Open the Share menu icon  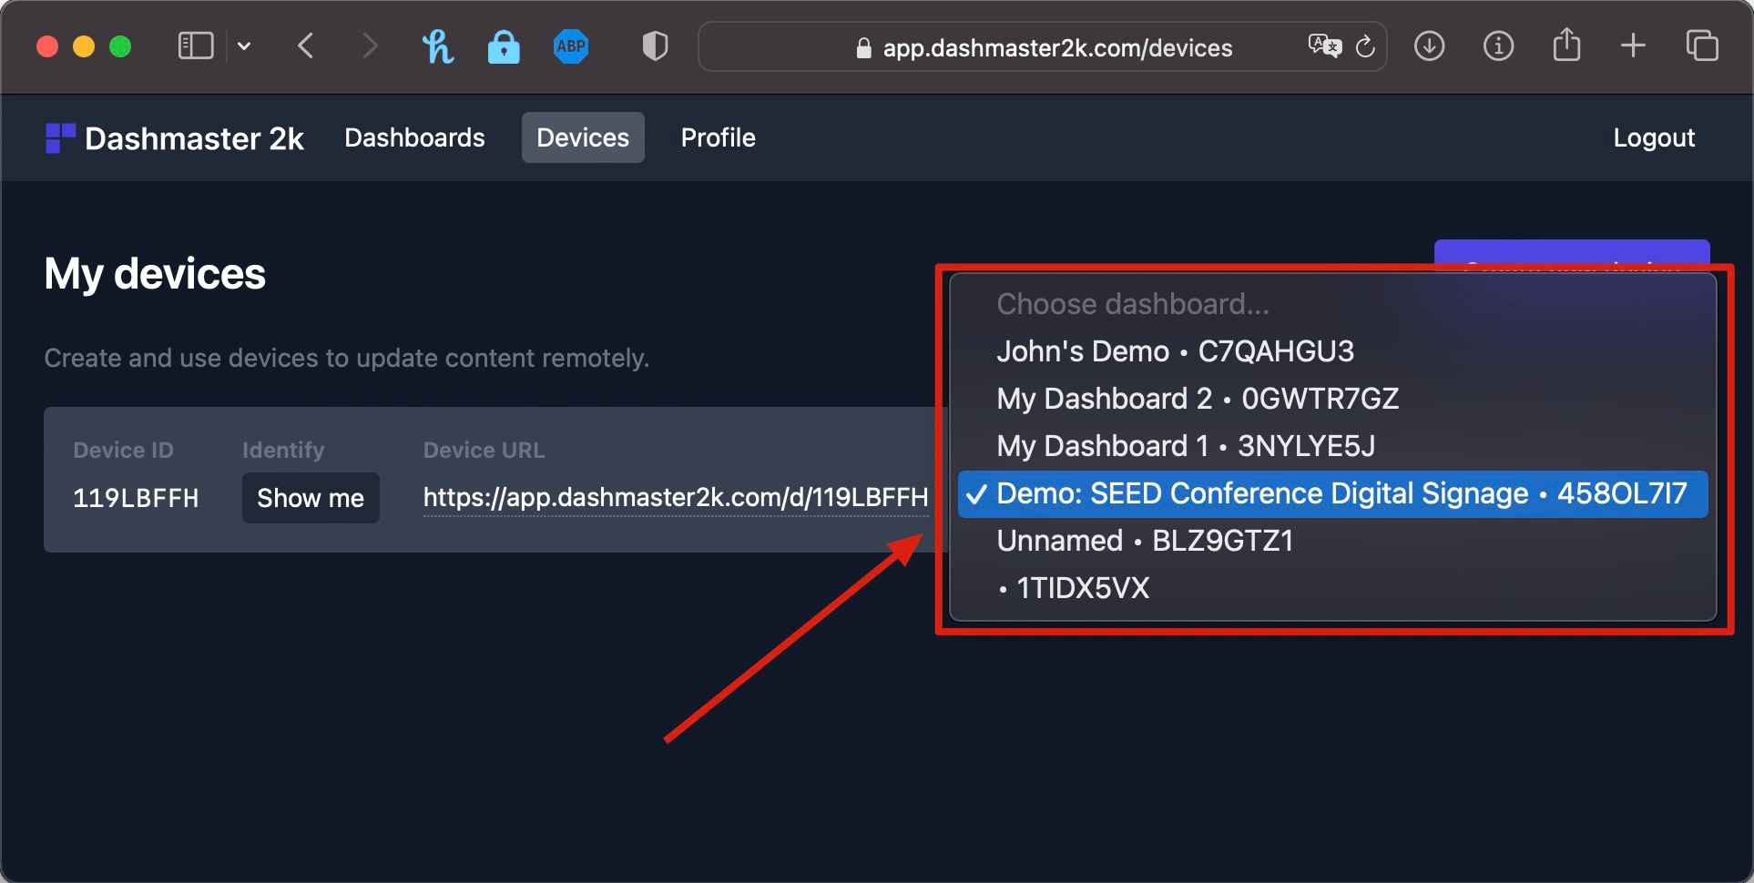click(1565, 45)
